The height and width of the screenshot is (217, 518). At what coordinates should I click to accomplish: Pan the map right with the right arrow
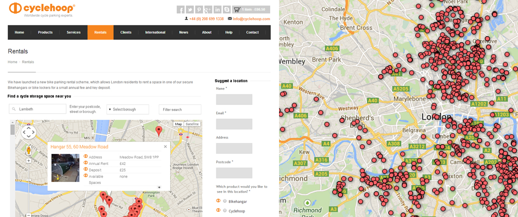(33, 132)
